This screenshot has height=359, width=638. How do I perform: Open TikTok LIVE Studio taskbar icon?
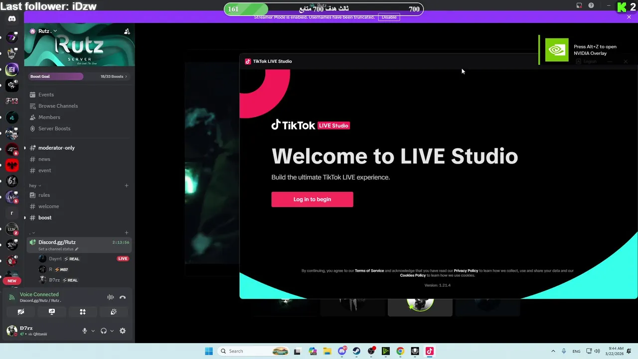[429, 351]
